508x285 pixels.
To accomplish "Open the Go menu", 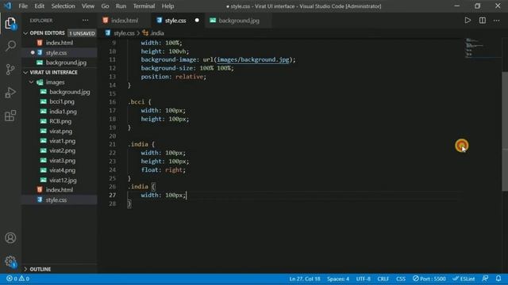I will [105, 6].
